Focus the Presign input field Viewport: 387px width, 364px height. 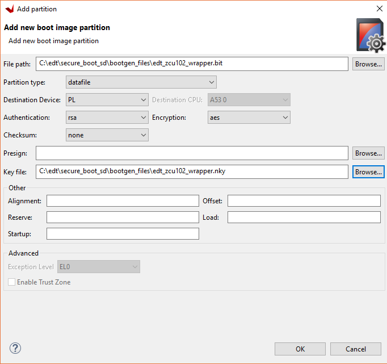click(x=192, y=153)
